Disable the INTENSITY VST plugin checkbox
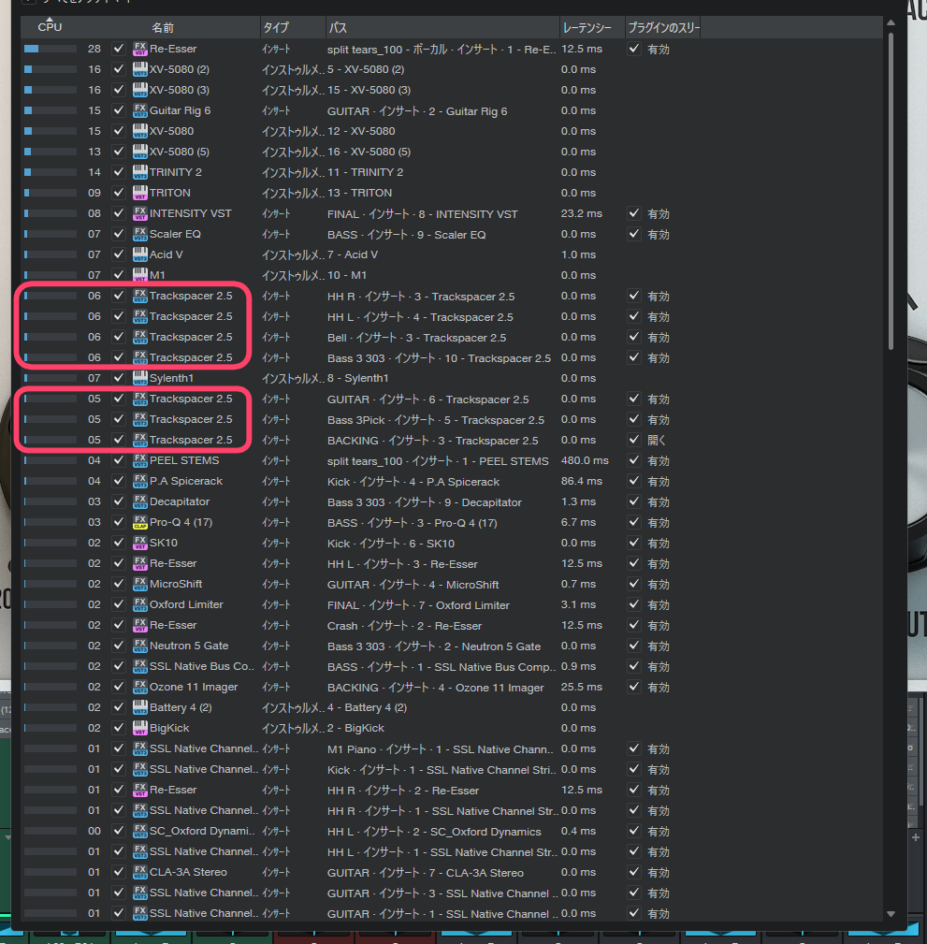 coord(118,213)
